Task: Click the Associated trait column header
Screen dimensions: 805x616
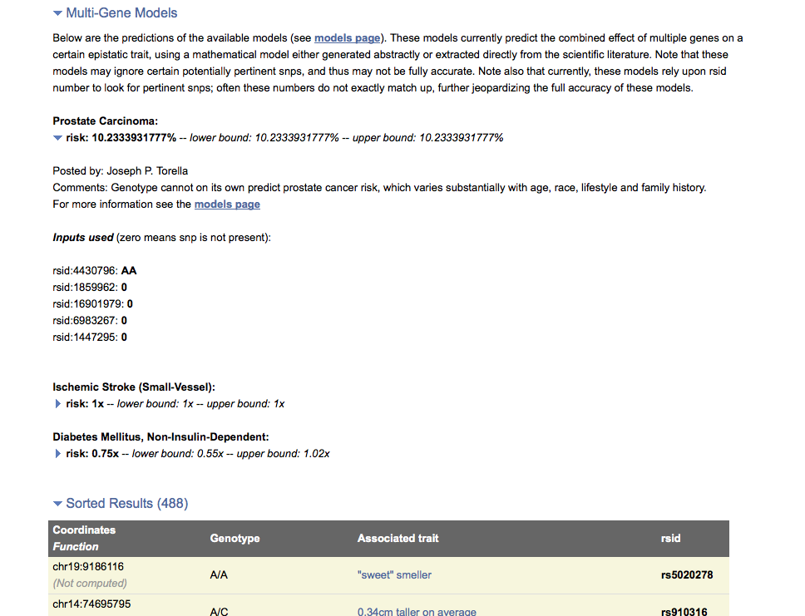Action: (398, 538)
